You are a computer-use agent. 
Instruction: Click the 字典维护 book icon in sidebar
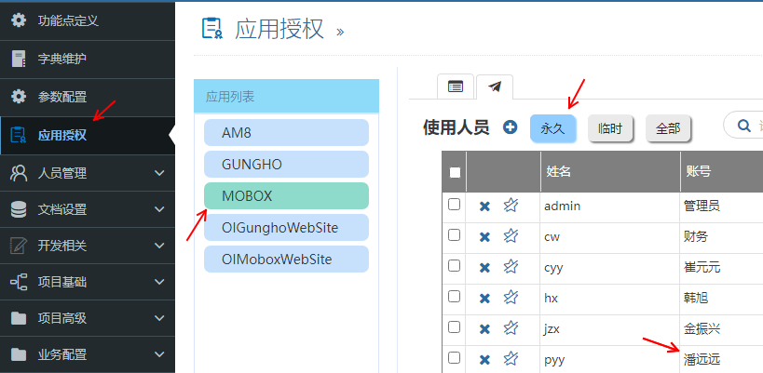point(19,59)
